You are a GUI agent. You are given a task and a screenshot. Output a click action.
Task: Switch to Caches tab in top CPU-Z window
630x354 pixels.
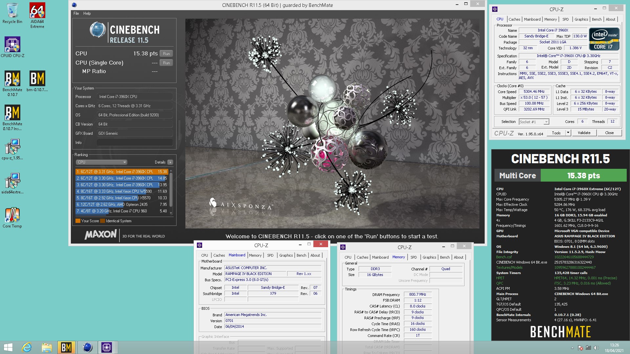tap(514, 19)
